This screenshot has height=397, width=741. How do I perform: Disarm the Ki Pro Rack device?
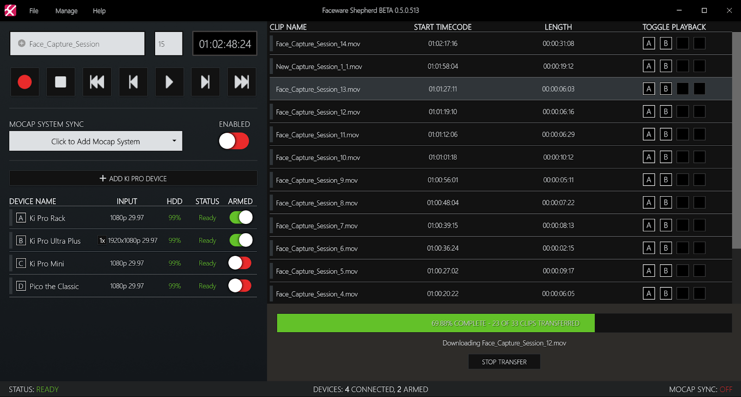coord(241,217)
